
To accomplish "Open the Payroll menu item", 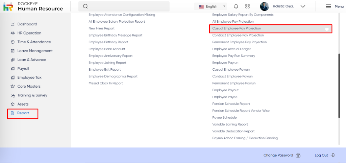I will pos(23,68).
